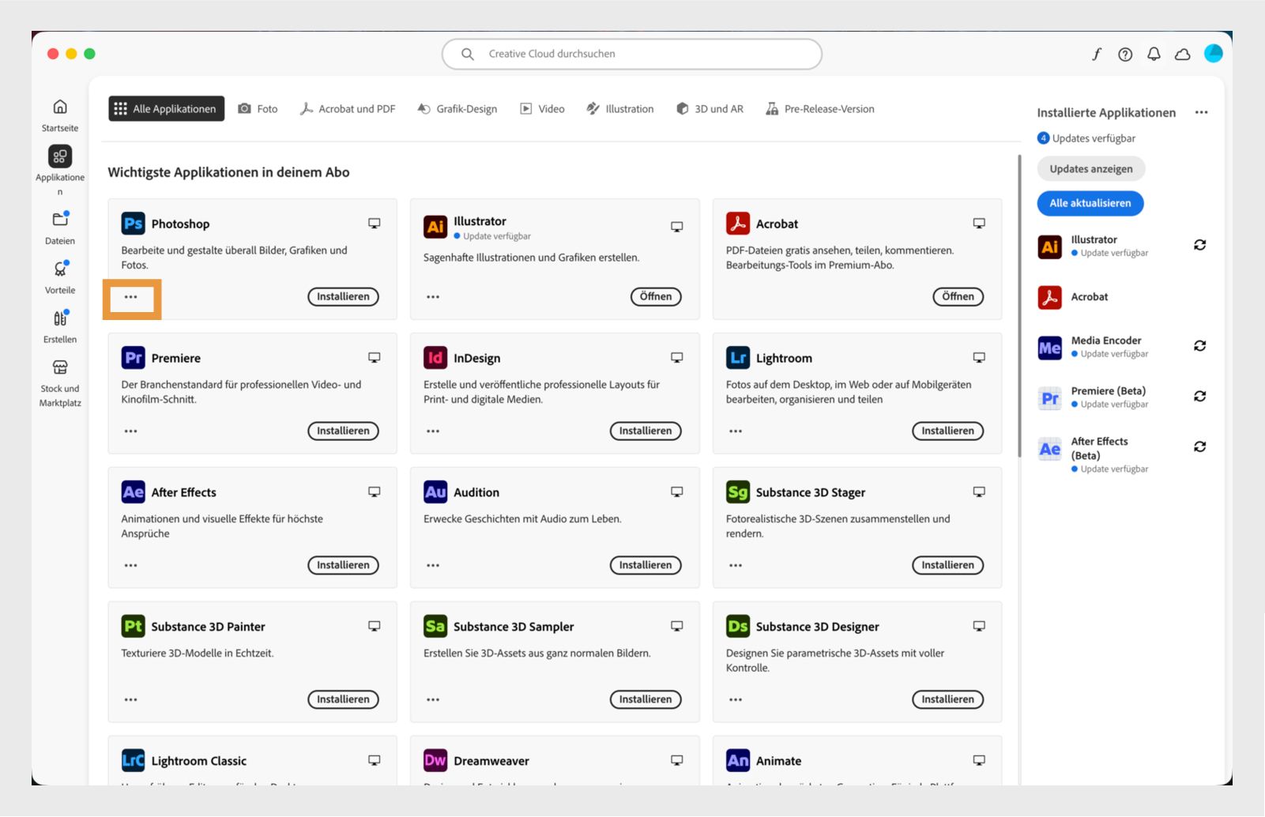Click the Lightroom app icon

tap(738, 358)
